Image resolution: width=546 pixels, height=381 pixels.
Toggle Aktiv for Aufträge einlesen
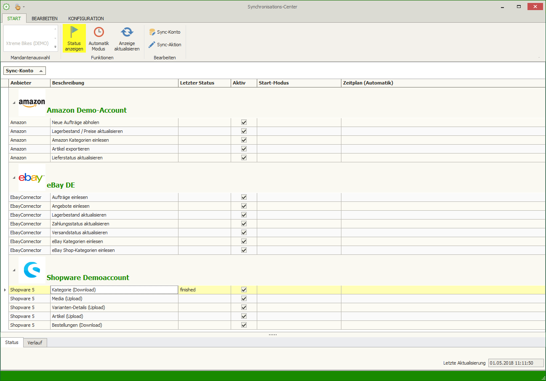click(244, 197)
